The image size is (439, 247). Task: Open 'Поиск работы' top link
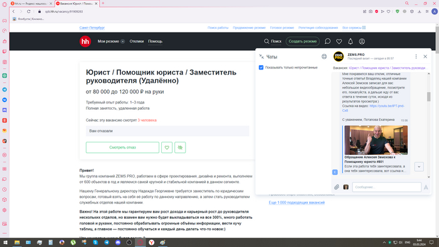(x=218, y=28)
